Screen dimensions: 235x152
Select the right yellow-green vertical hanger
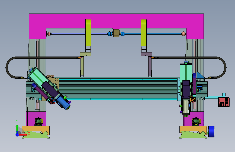point(144,33)
